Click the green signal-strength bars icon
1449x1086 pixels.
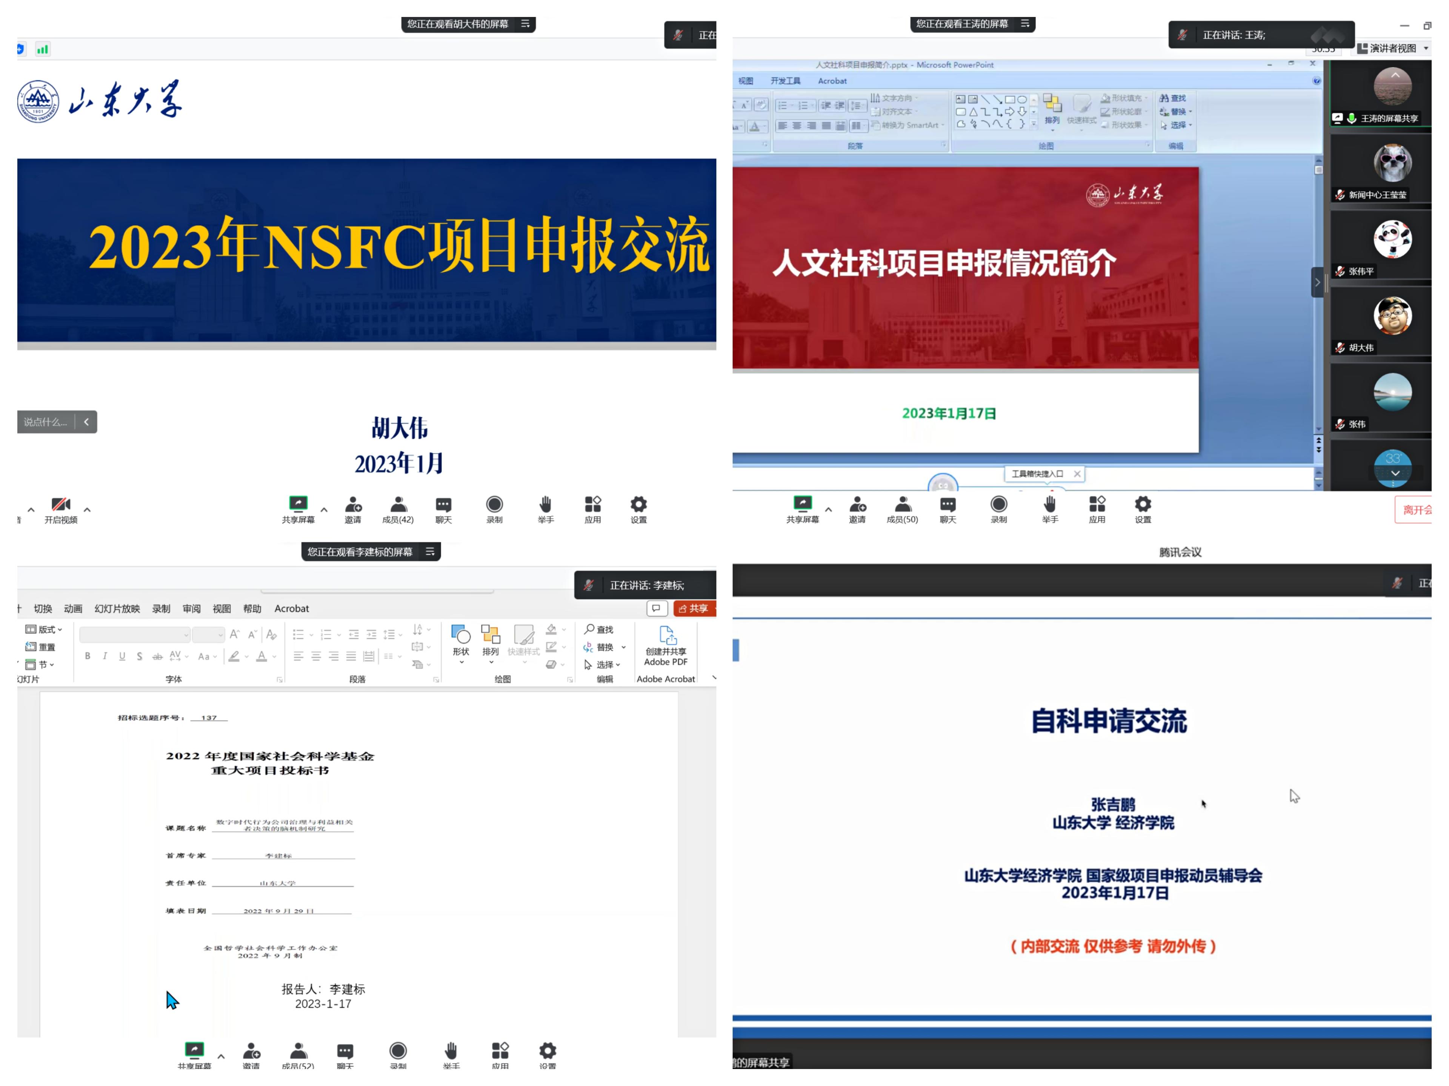click(x=43, y=49)
